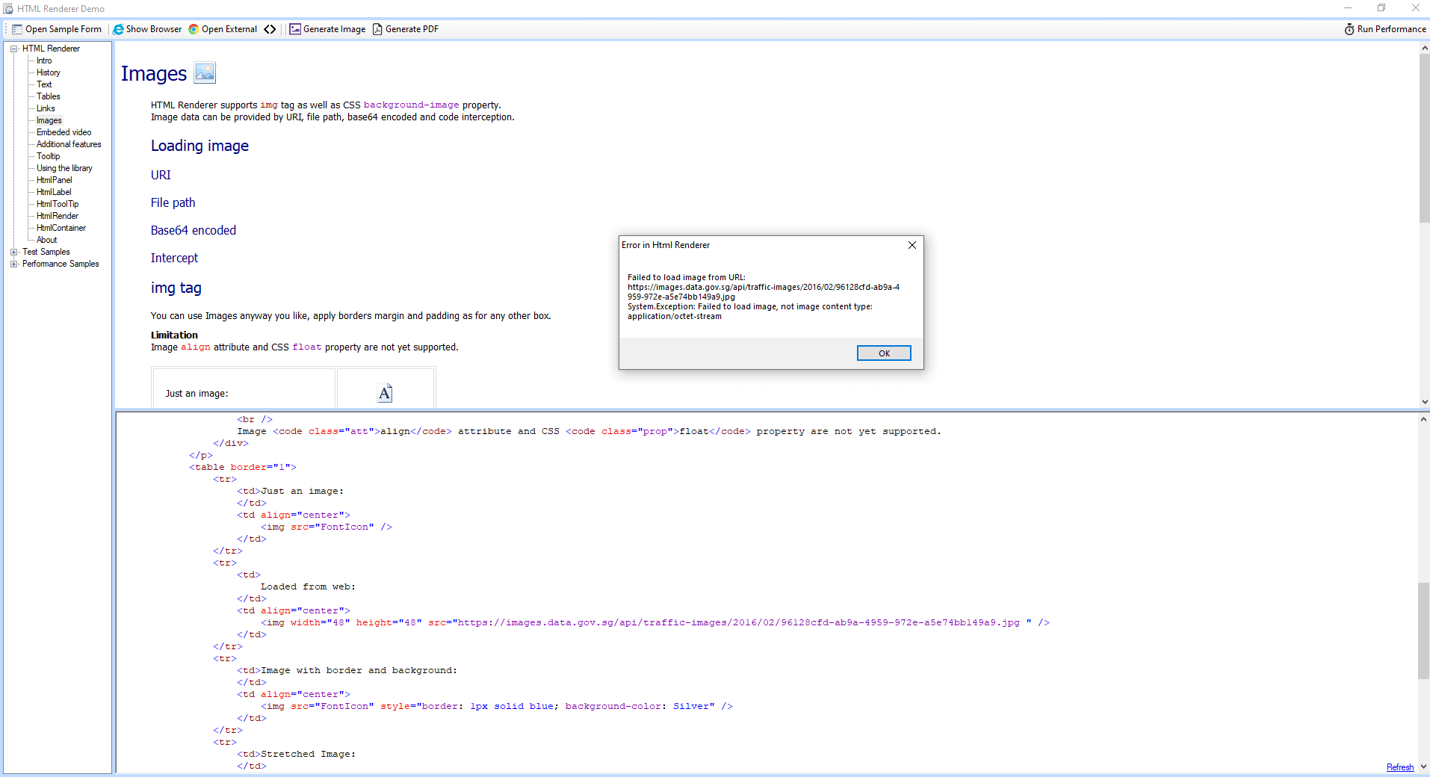
Task: Select Embeded video in the tree
Action: 64,132
